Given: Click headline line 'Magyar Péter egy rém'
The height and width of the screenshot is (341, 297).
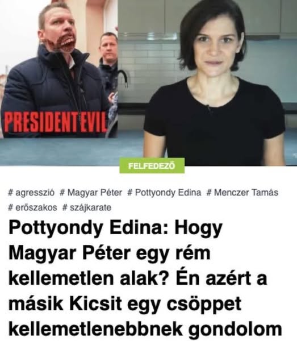Looking at the screenshot, I should [109, 253].
